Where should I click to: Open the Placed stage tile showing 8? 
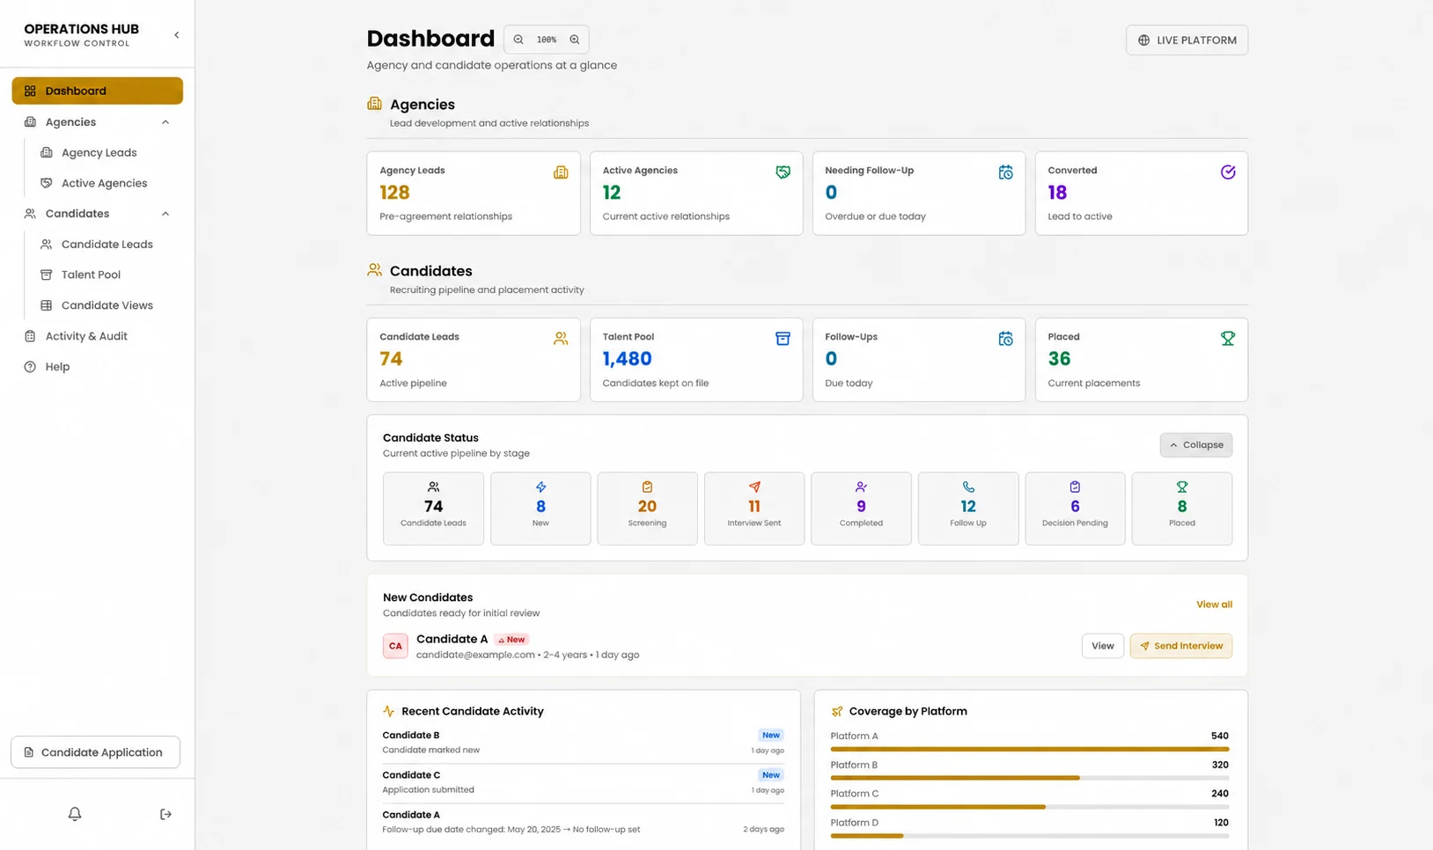point(1182,509)
